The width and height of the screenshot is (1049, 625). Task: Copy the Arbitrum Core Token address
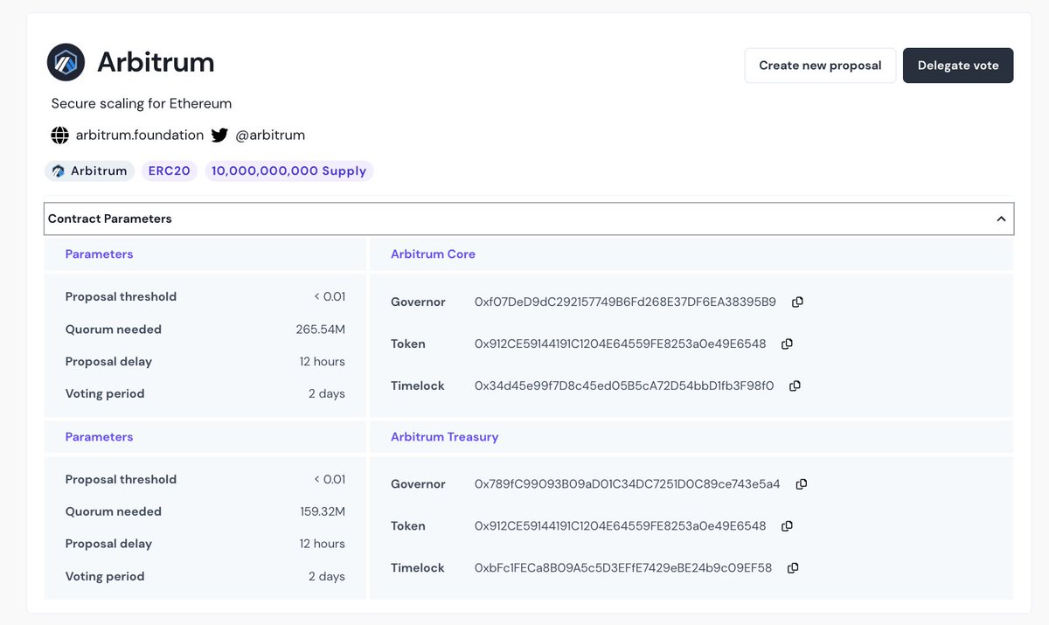tap(786, 344)
